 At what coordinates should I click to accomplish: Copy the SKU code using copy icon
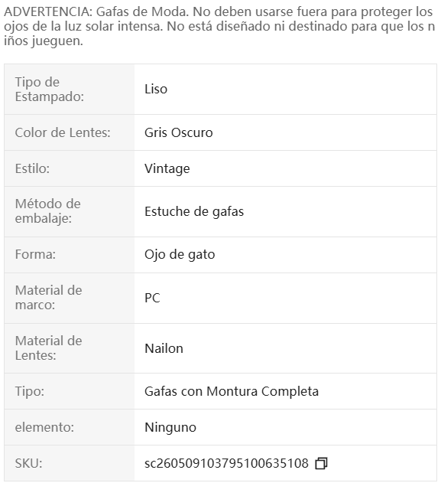321,463
